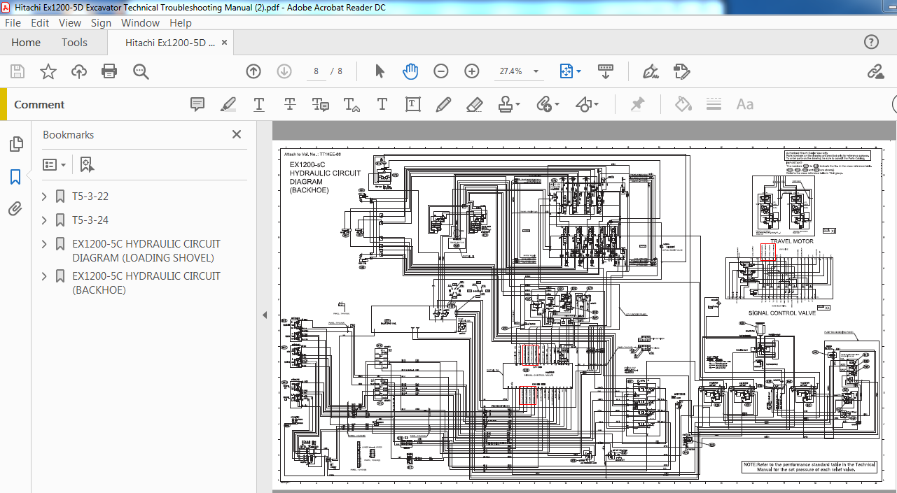Open the File menu
The image size is (897, 493).
13,22
